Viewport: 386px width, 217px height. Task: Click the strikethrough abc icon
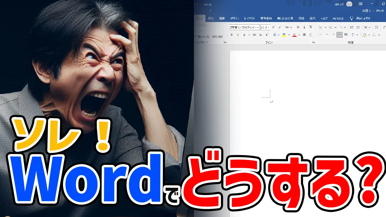point(255,35)
